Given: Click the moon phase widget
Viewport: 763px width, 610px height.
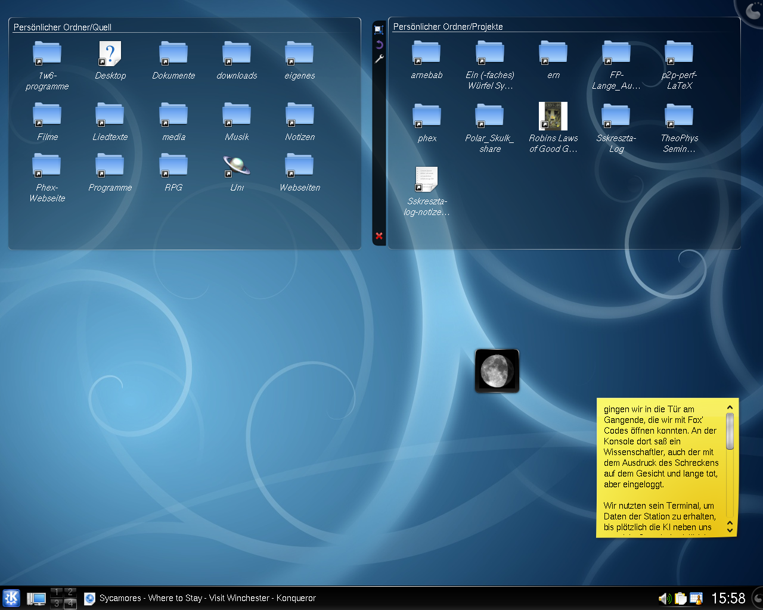Looking at the screenshot, I should click(497, 371).
